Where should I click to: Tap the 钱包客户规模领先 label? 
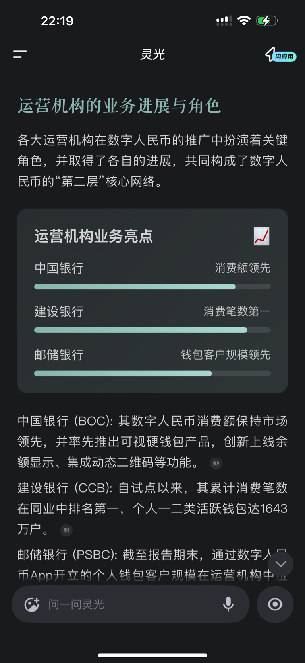point(226,355)
